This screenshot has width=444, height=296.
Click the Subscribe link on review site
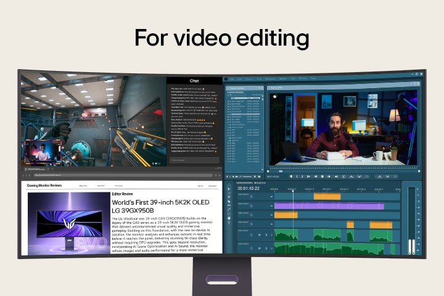coord(213,186)
